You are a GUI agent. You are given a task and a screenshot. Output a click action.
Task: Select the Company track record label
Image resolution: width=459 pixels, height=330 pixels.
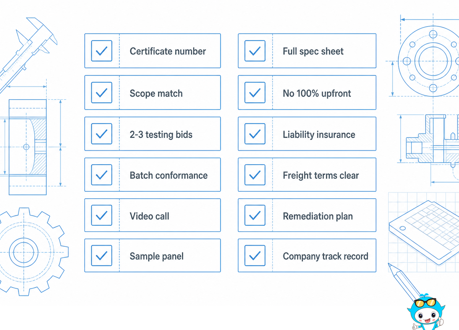(326, 256)
